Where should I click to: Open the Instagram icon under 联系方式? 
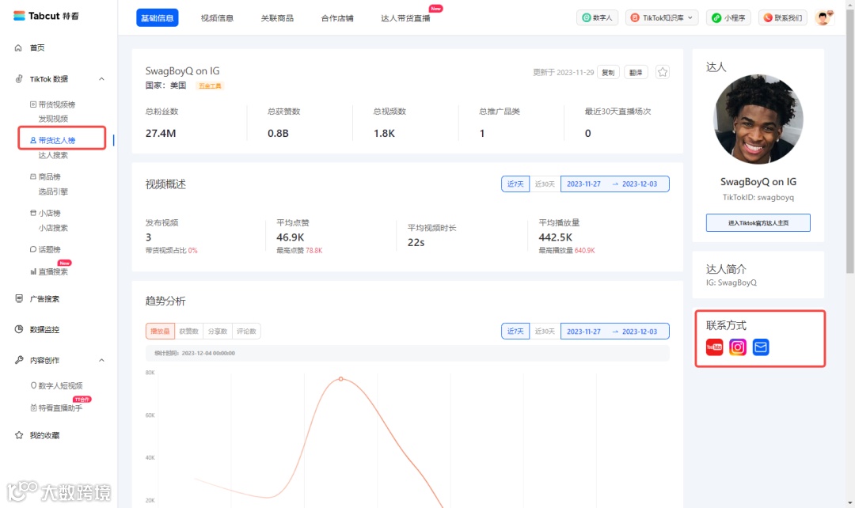coord(737,347)
